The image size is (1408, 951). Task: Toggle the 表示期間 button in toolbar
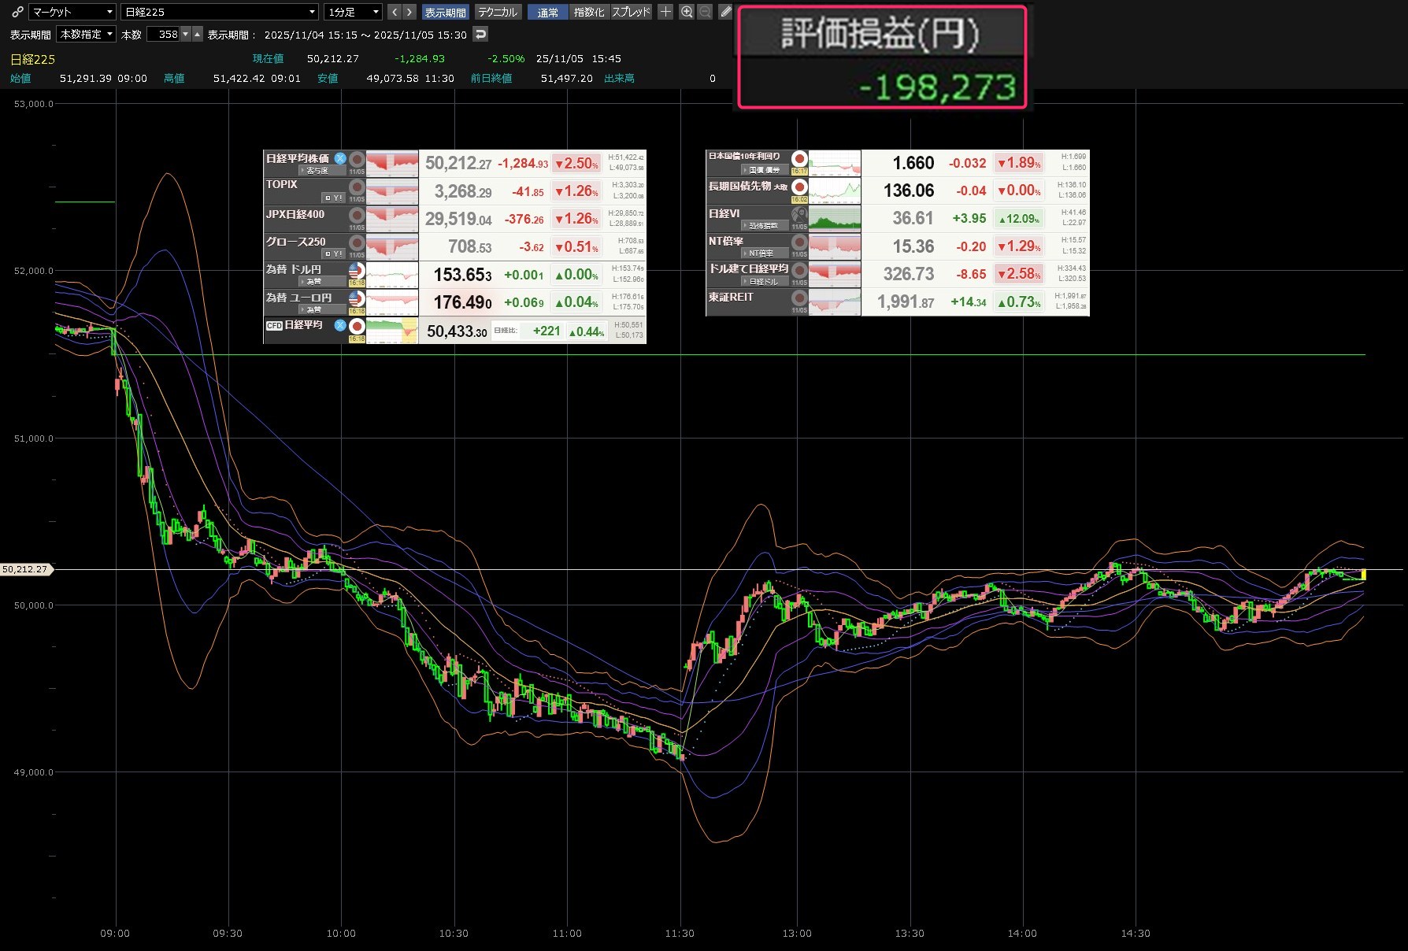tap(445, 12)
